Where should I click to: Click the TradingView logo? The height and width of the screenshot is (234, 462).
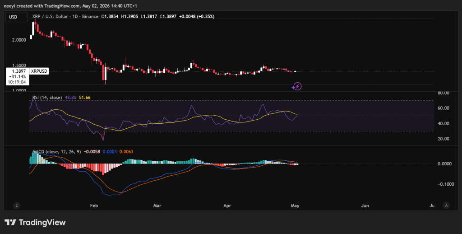(35, 222)
